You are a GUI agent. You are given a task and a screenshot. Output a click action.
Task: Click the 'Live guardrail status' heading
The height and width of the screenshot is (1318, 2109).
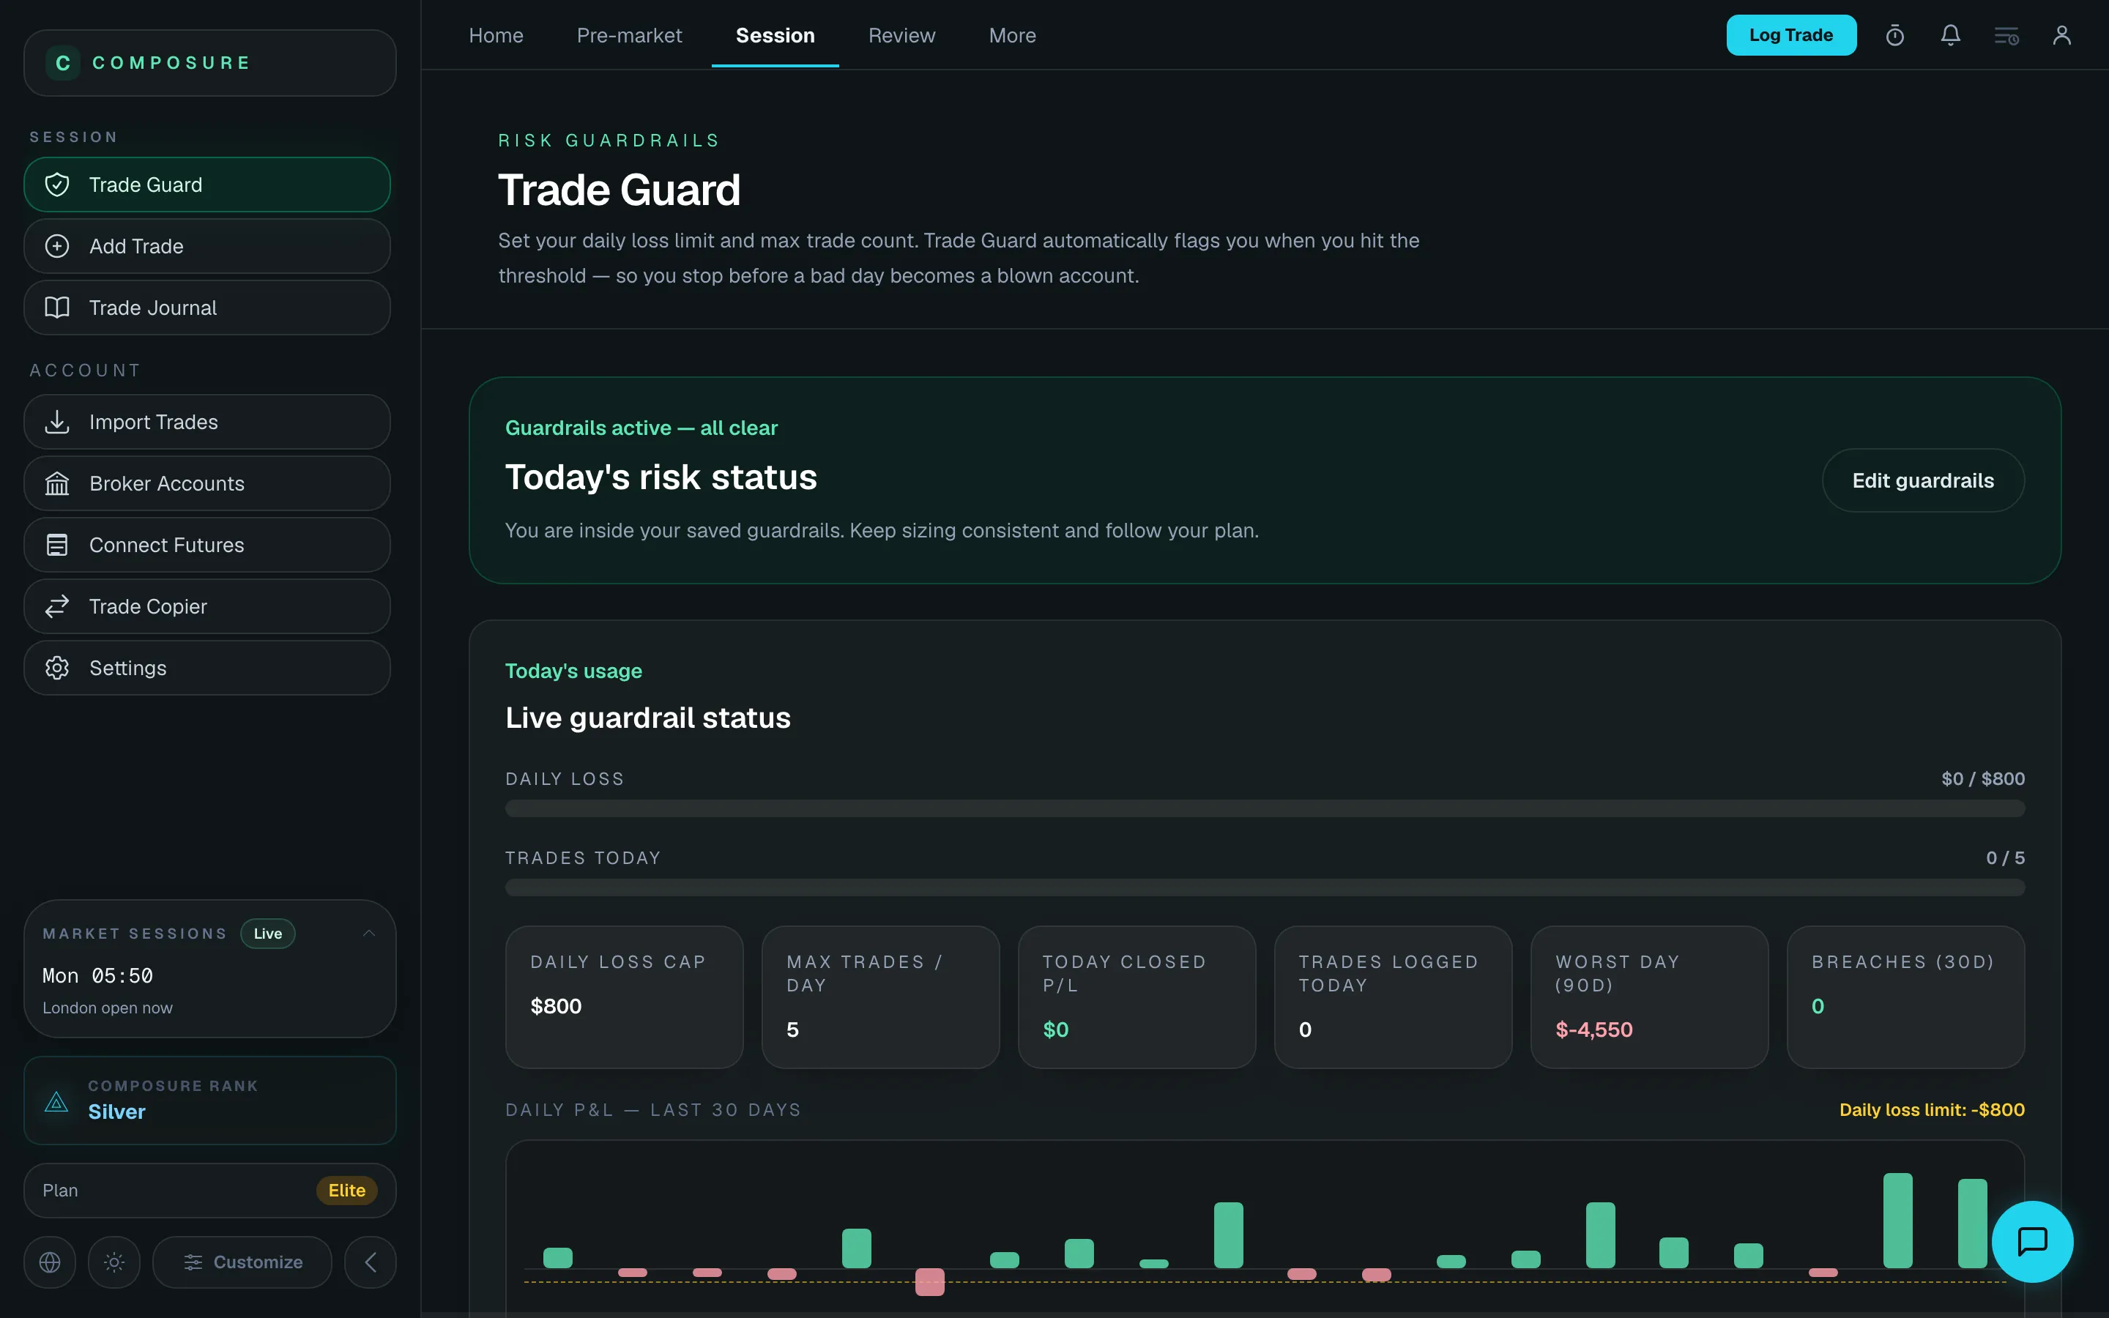647,718
